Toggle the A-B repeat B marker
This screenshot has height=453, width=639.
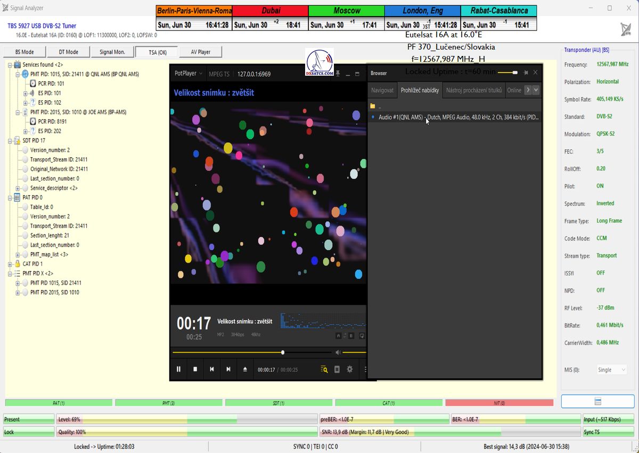(350, 336)
